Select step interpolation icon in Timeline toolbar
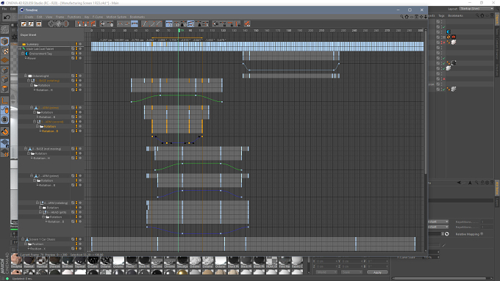This screenshot has width=500, height=281. point(127,24)
